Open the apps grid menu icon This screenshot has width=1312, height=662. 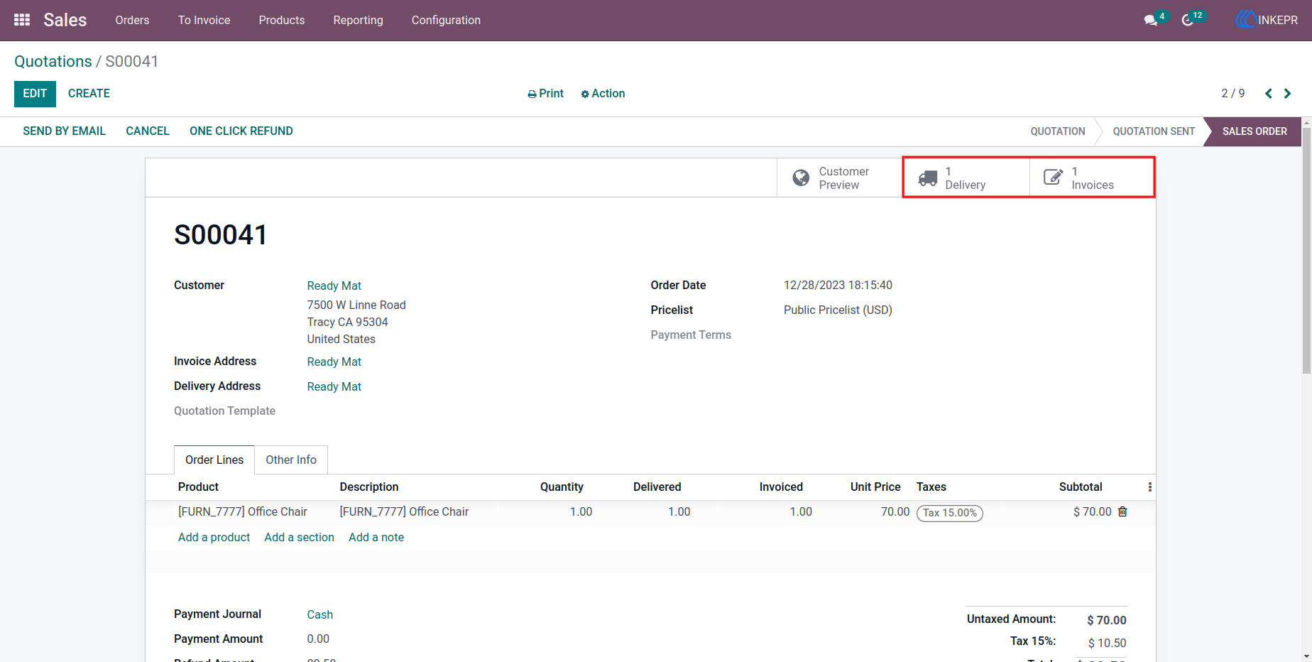pos(22,20)
